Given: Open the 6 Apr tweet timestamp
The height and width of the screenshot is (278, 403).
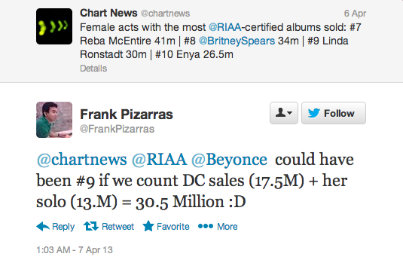Looking at the screenshot, I should click(x=355, y=14).
